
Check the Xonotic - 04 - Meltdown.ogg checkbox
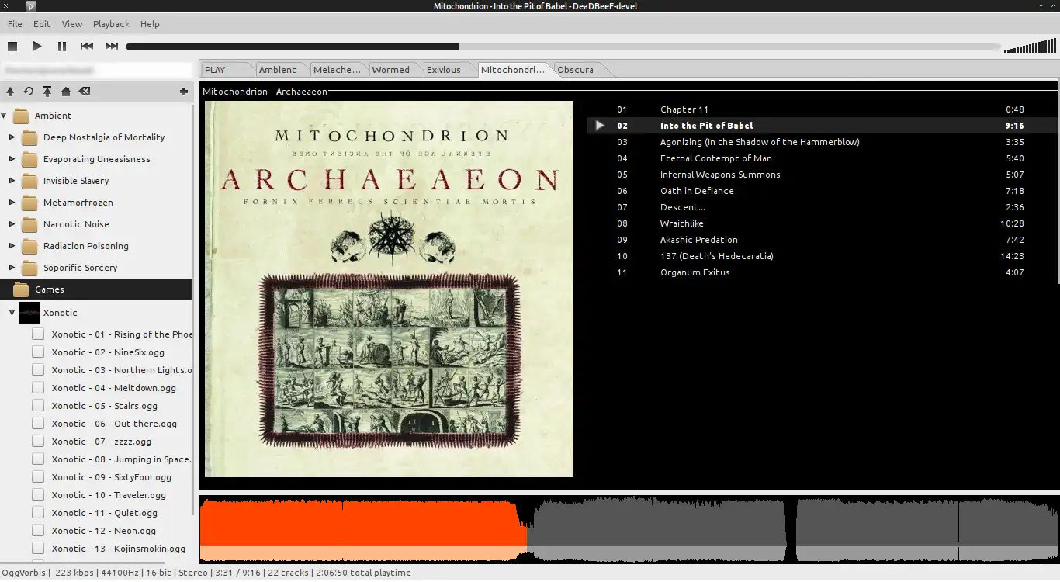pos(38,388)
